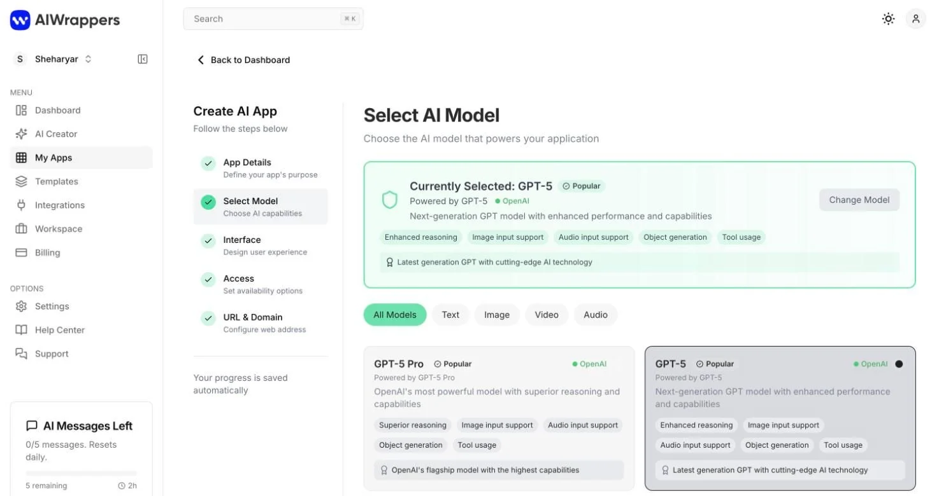Open Integrations page

82,205
